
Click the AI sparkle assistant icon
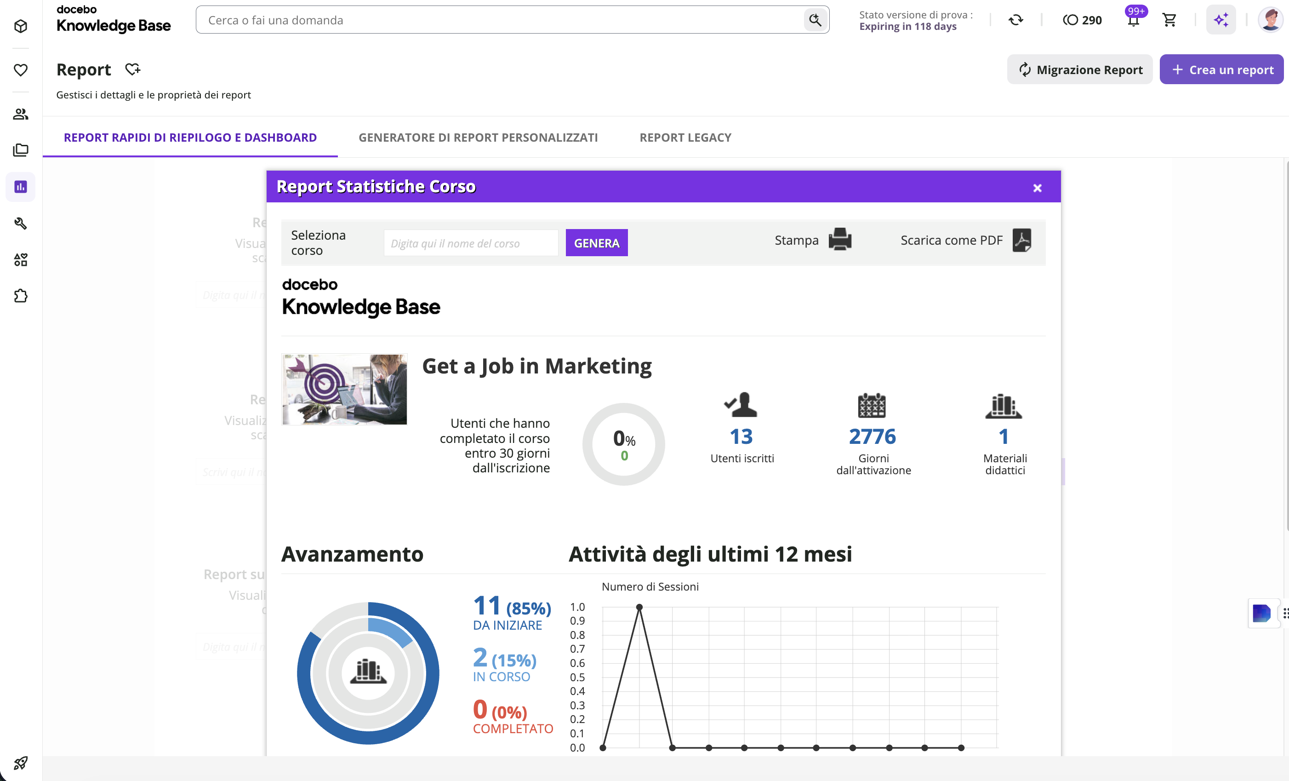[x=1221, y=20]
